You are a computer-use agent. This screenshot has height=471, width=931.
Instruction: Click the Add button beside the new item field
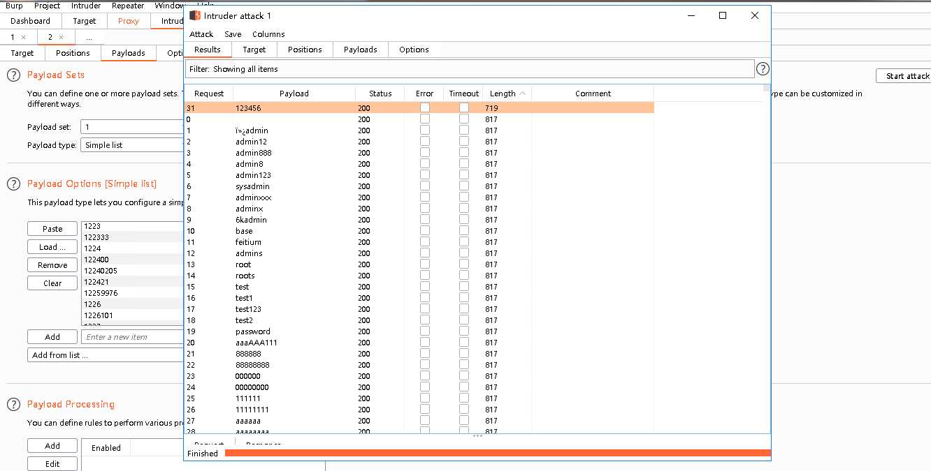pos(52,337)
